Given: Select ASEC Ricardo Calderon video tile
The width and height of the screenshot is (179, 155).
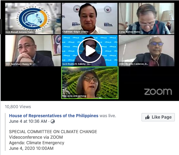Looking at the screenshot, I should point(146,51).
